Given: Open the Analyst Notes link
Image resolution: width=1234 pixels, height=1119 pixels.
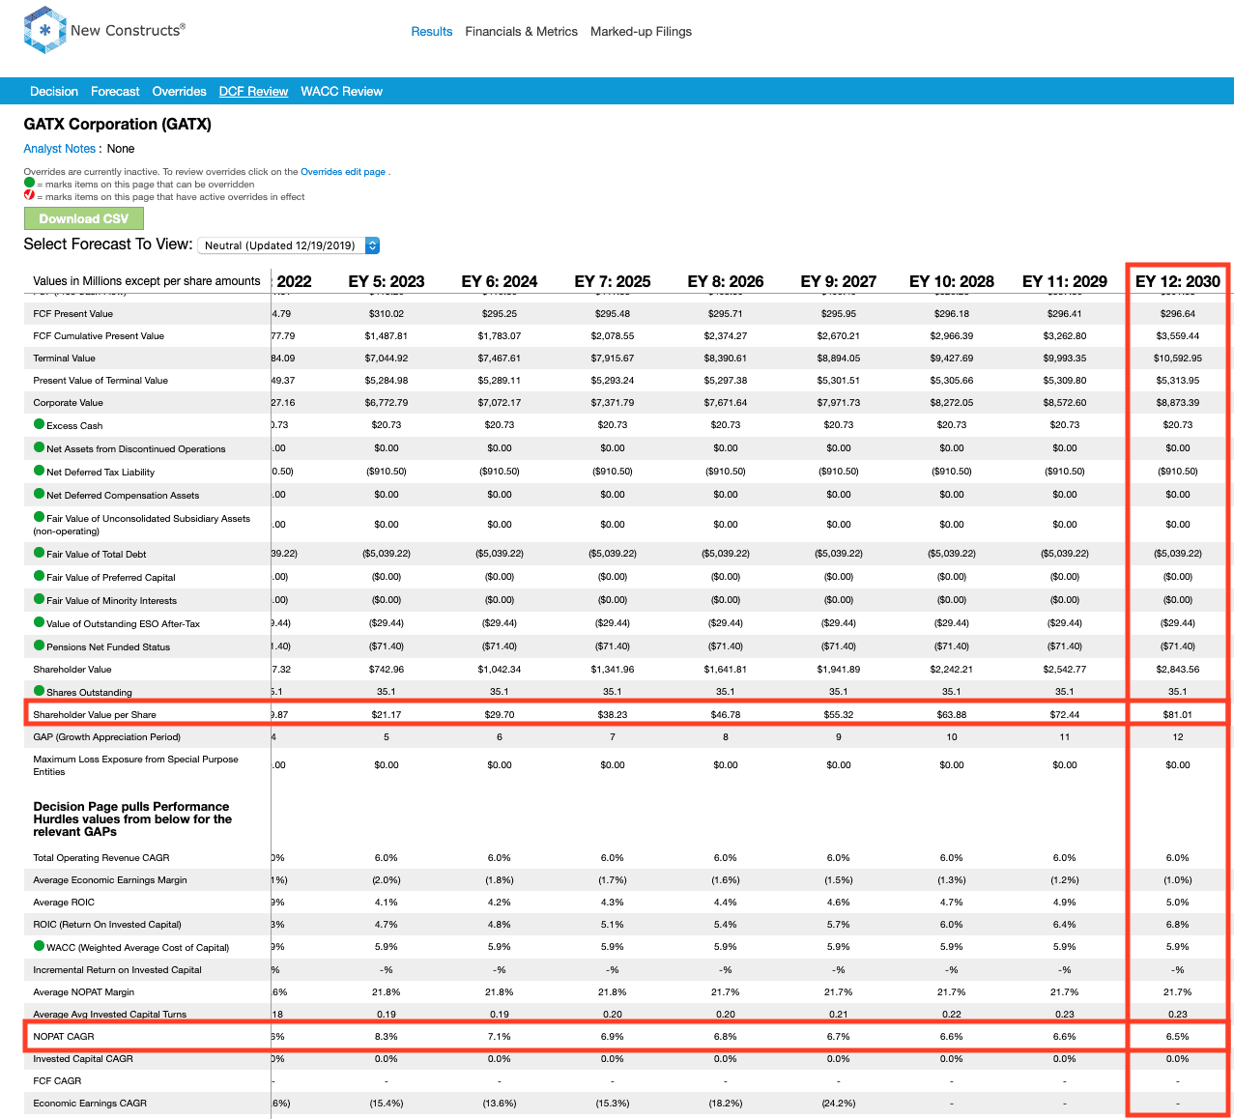Looking at the screenshot, I should click(x=60, y=149).
